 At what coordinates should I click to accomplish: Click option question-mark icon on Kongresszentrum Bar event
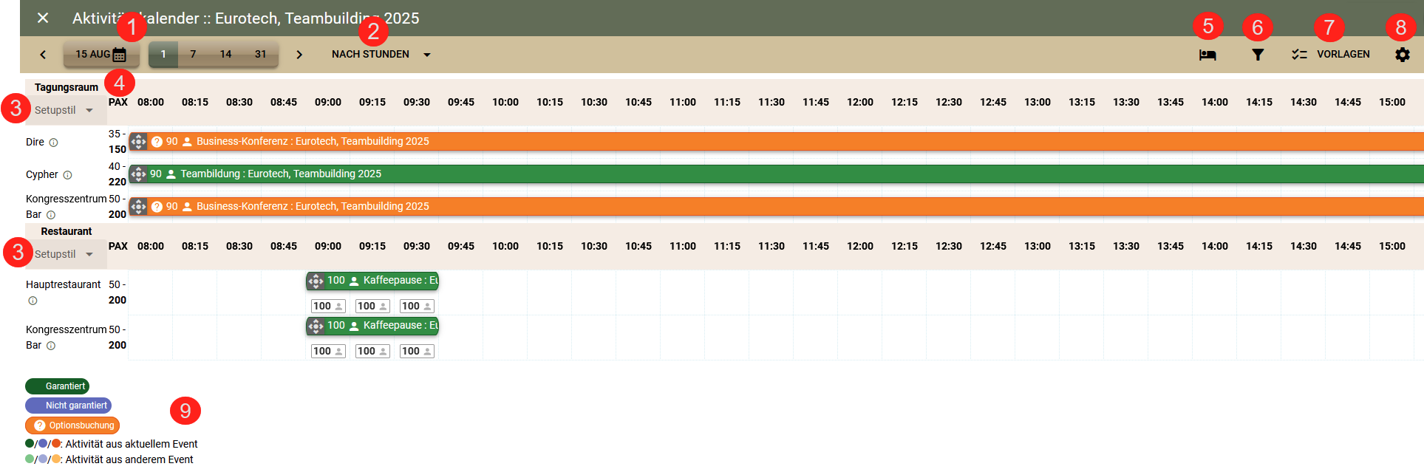157,207
